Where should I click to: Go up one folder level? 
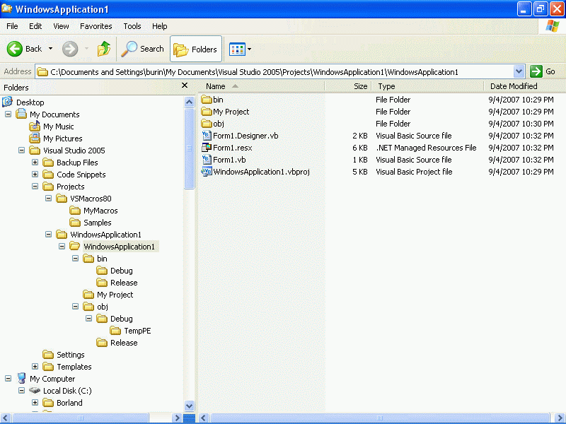(104, 49)
